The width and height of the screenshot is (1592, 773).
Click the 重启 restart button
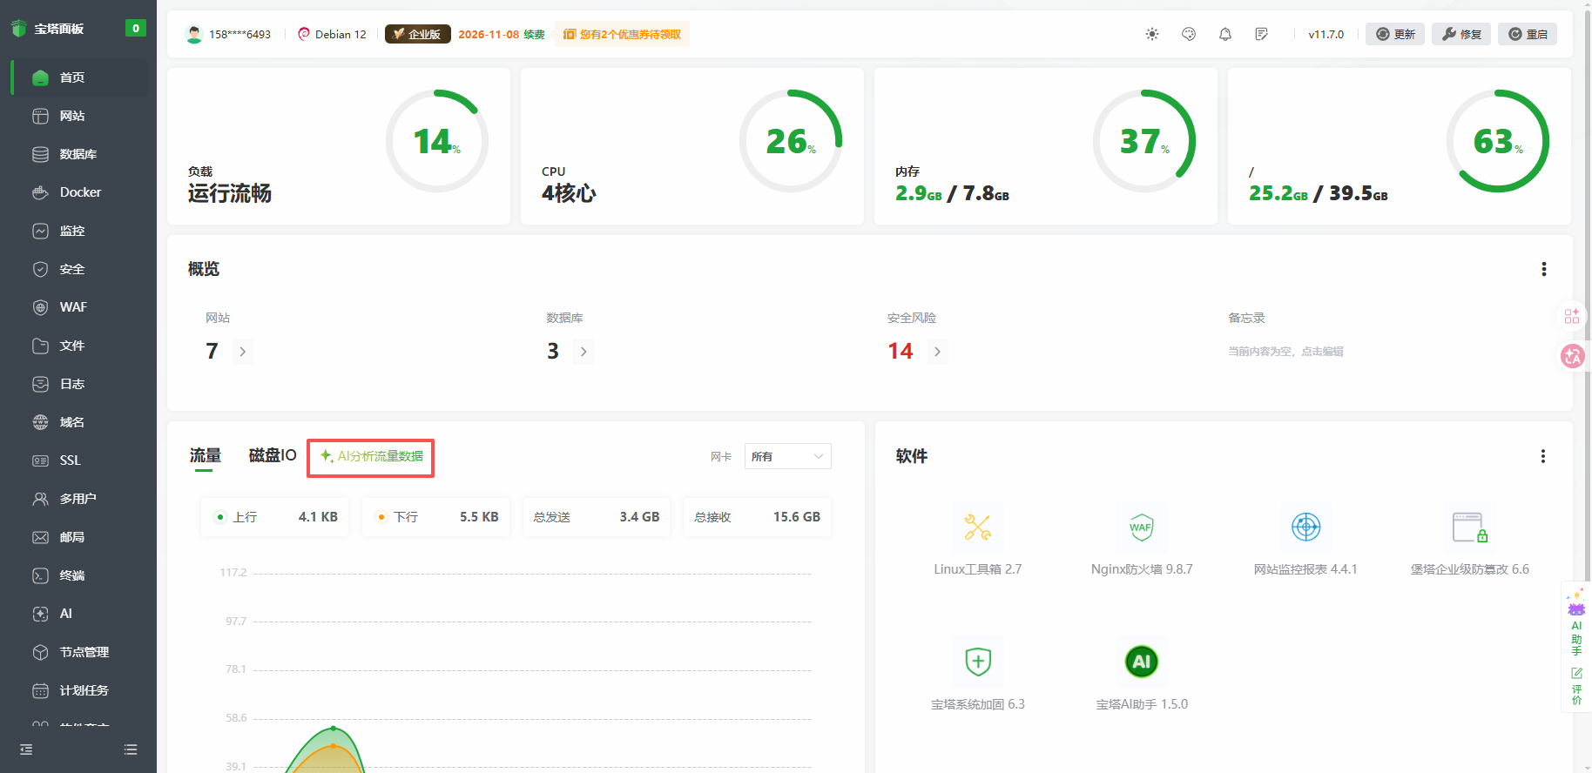pos(1528,34)
